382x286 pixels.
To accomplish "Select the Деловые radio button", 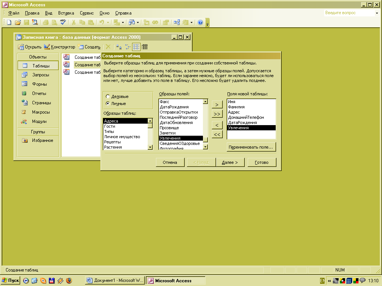I will tap(108, 96).
